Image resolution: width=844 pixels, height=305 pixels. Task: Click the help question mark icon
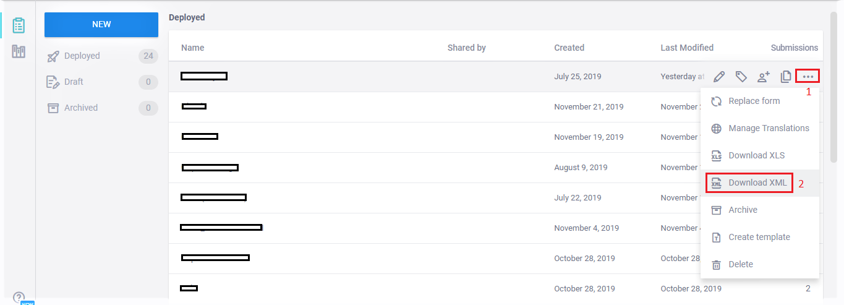click(19, 298)
